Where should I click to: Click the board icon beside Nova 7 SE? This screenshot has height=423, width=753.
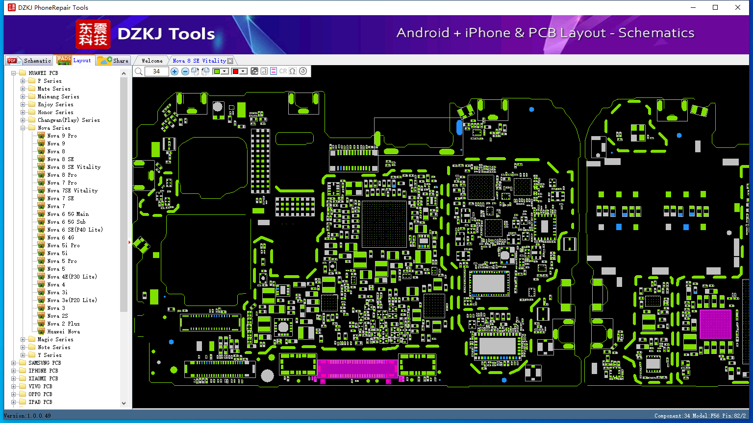(42, 198)
